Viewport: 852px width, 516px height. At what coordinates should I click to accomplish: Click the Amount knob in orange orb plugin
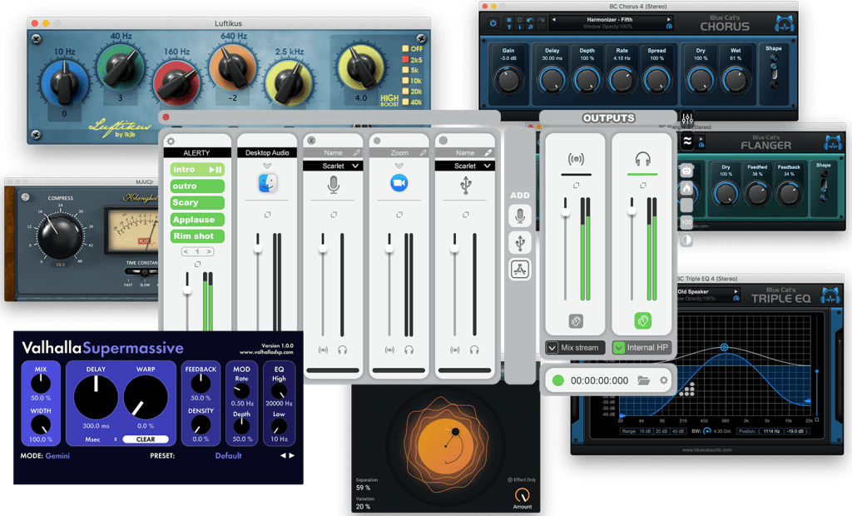[522, 495]
